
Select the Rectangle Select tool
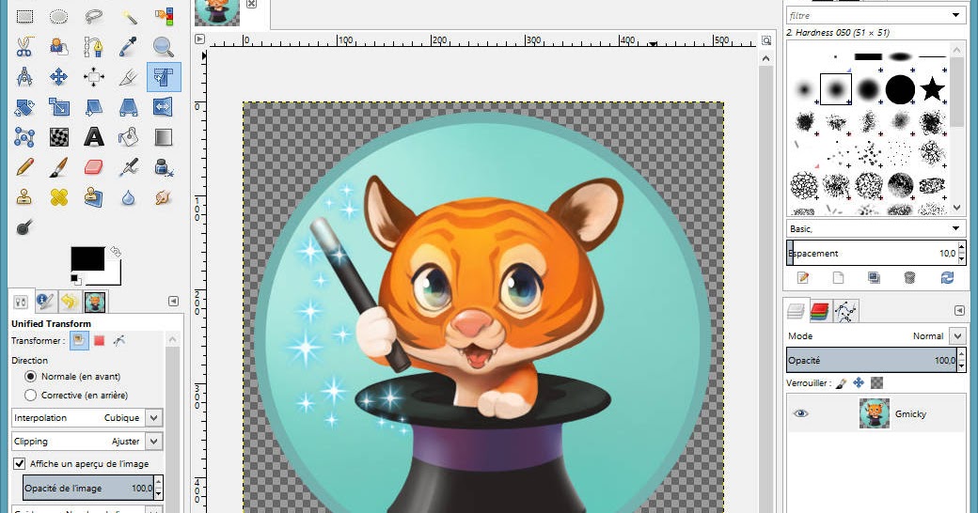(24, 16)
